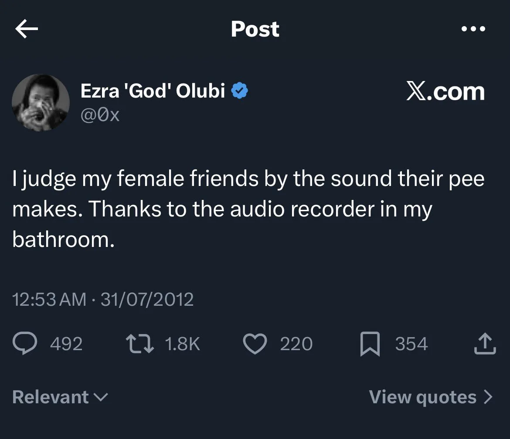
Task: Tap the back arrow
Action: click(x=27, y=29)
